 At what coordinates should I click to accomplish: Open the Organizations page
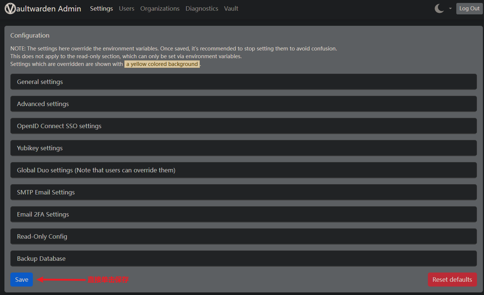pos(159,8)
